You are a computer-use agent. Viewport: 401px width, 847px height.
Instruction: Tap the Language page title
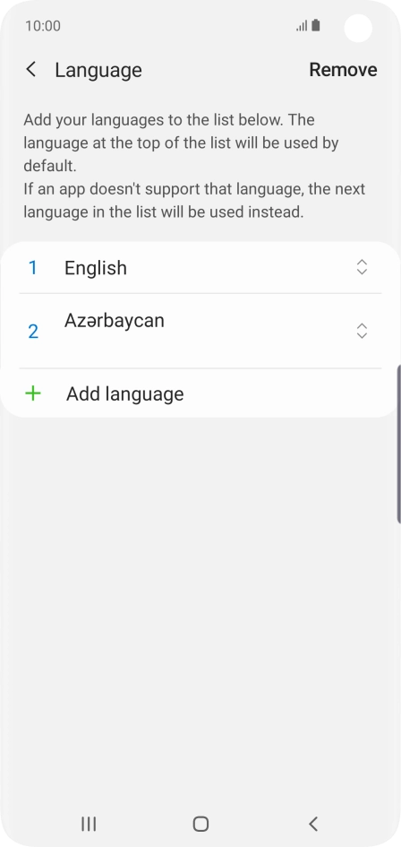click(98, 70)
